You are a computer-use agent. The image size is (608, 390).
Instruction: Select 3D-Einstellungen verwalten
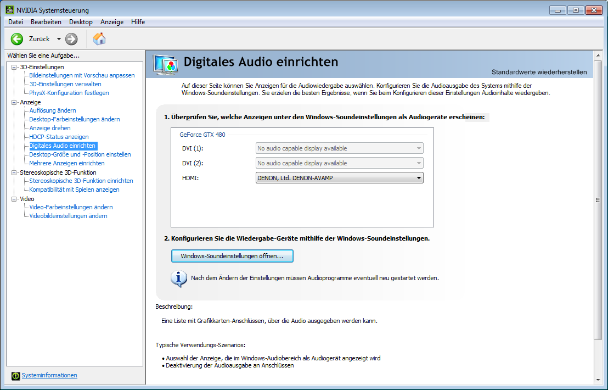click(65, 84)
